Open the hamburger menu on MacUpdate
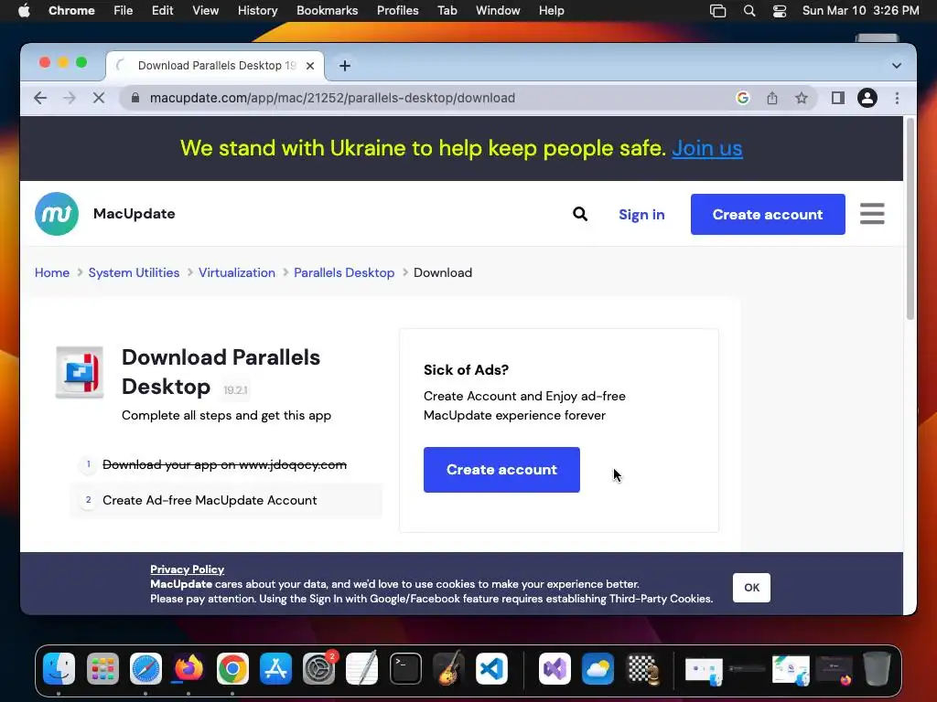The width and height of the screenshot is (937, 702). (x=872, y=214)
